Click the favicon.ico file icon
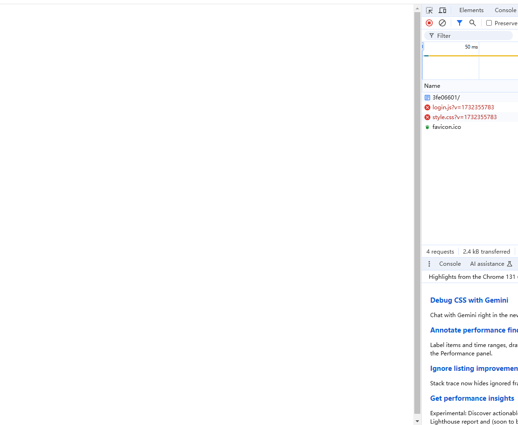The width and height of the screenshot is (518, 425). pyautogui.click(x=427, y=127)
